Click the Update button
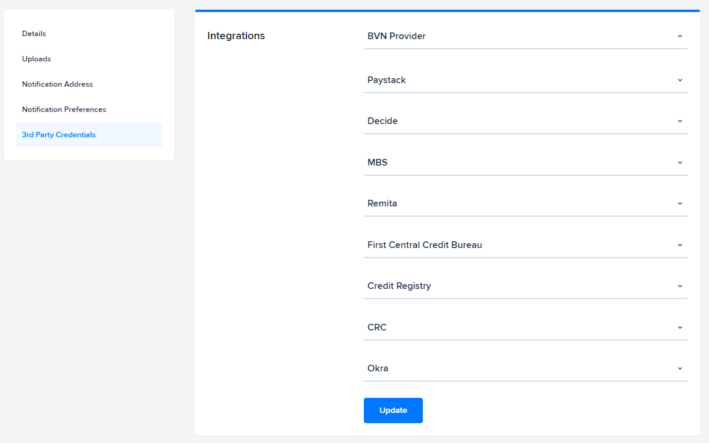This screenshot has width=709, height=443. pyautogui.click(x=393, y=410)
